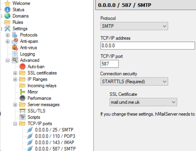This screenshot has height=151, width=196.
Task: Select the SSL/TLS tree item
Action: 36,111
